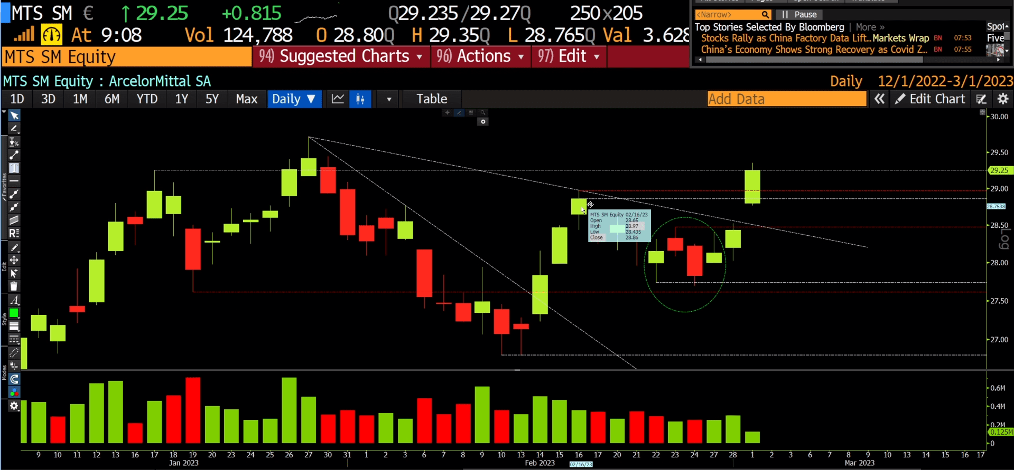Select the move annotation tool
Screen dimensions: 1014x470
click(x=14, y=260)
